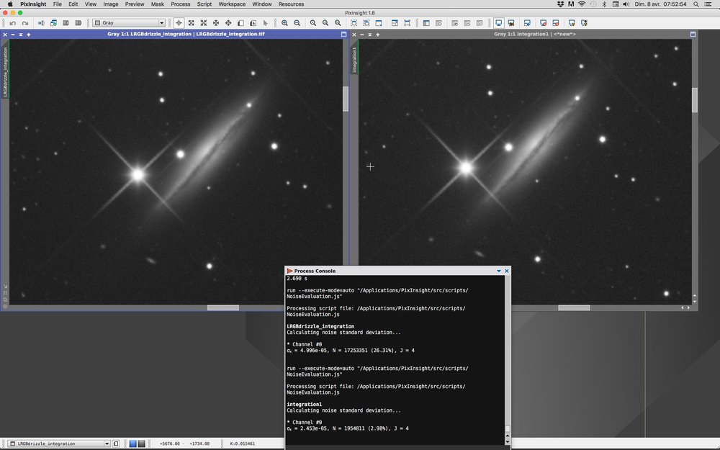Click the image-with-plus icon near Undo
This screenshot has height=450, width=720.
pos(54,23)
